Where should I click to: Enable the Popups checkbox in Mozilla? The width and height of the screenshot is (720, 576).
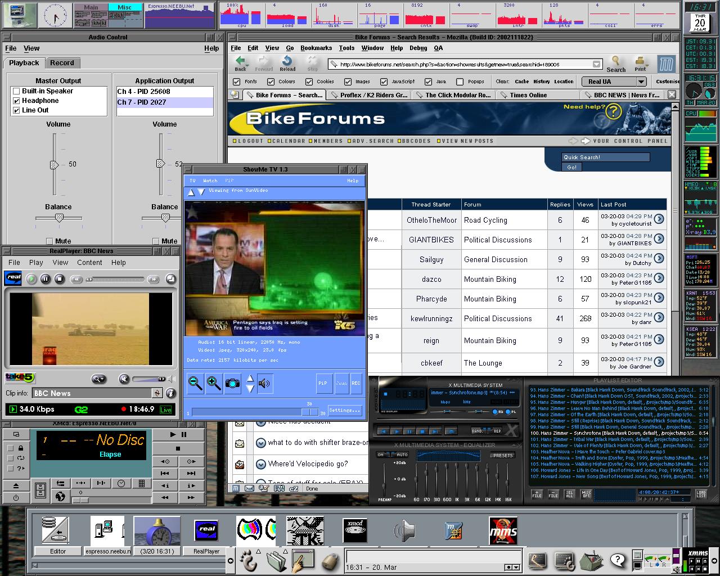click(x=460, y=82)
